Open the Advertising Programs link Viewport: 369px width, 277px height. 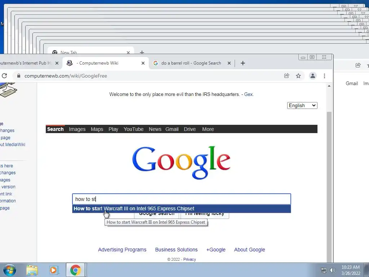point(122,250)
